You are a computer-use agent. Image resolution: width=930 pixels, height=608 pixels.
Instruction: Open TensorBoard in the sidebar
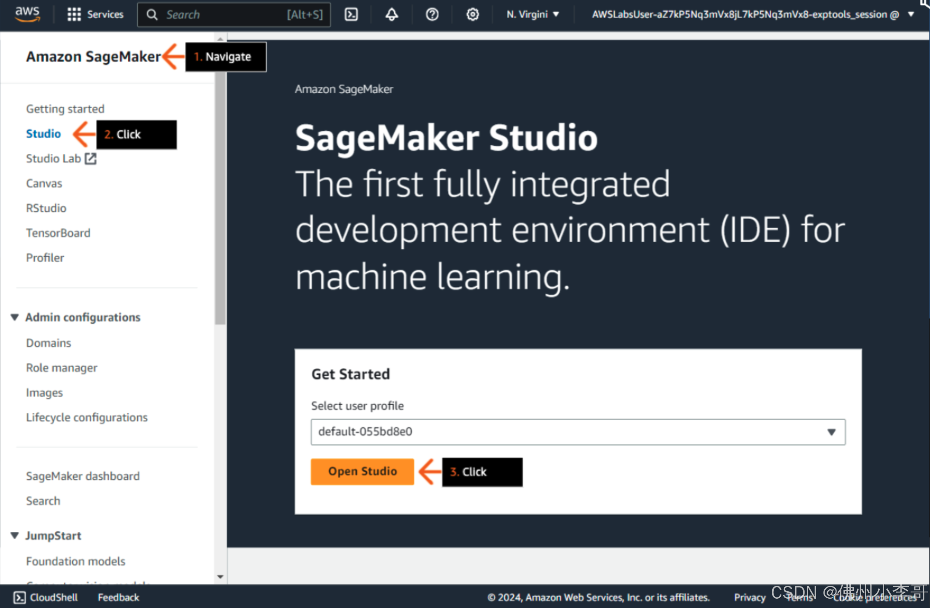[x=58, y=233]
